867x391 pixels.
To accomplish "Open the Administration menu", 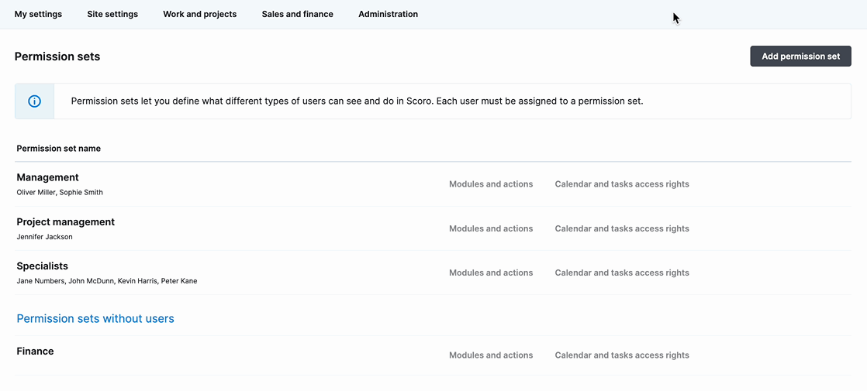I will click(x=389, y=15).
